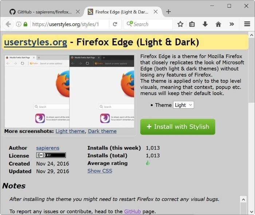The height and width of the screenshot is (215, 255).
Task: Click the userstyles tab favicon
Action: [x=90, y=12]
